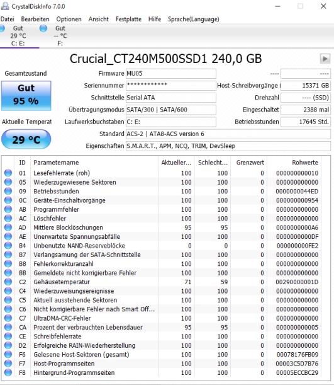Click the Firmware field MU05
This screenshot has height=385, width=334.
[x=171, y=74]
